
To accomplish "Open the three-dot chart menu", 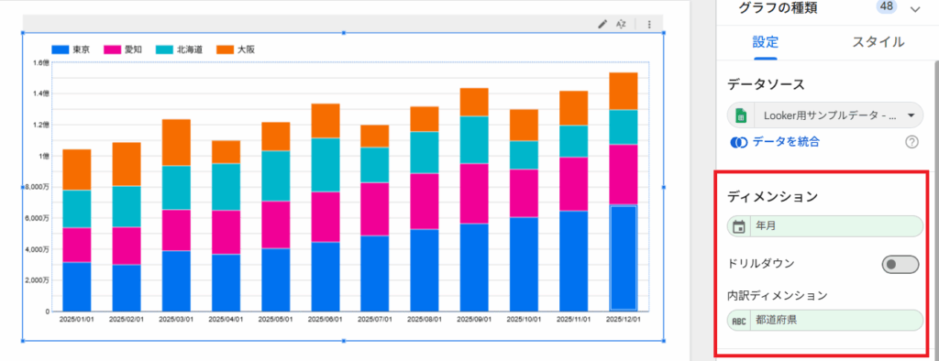I will pyautogui.click(x=649, y=24).
